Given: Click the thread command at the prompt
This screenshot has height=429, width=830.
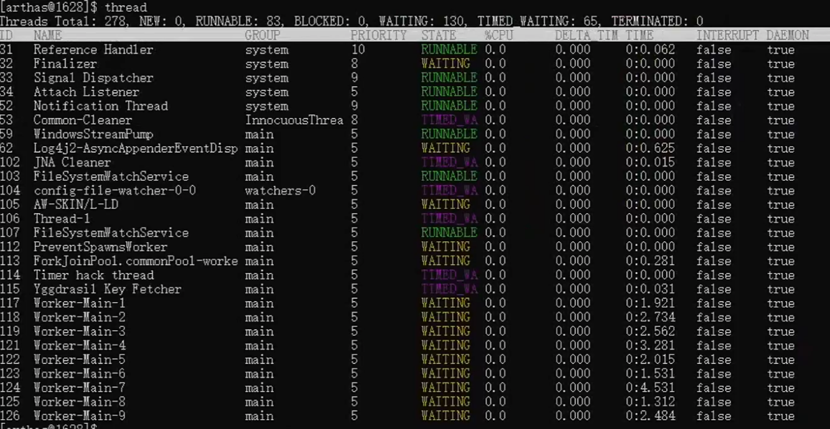Looking at the screenshot, I should 126,7.
